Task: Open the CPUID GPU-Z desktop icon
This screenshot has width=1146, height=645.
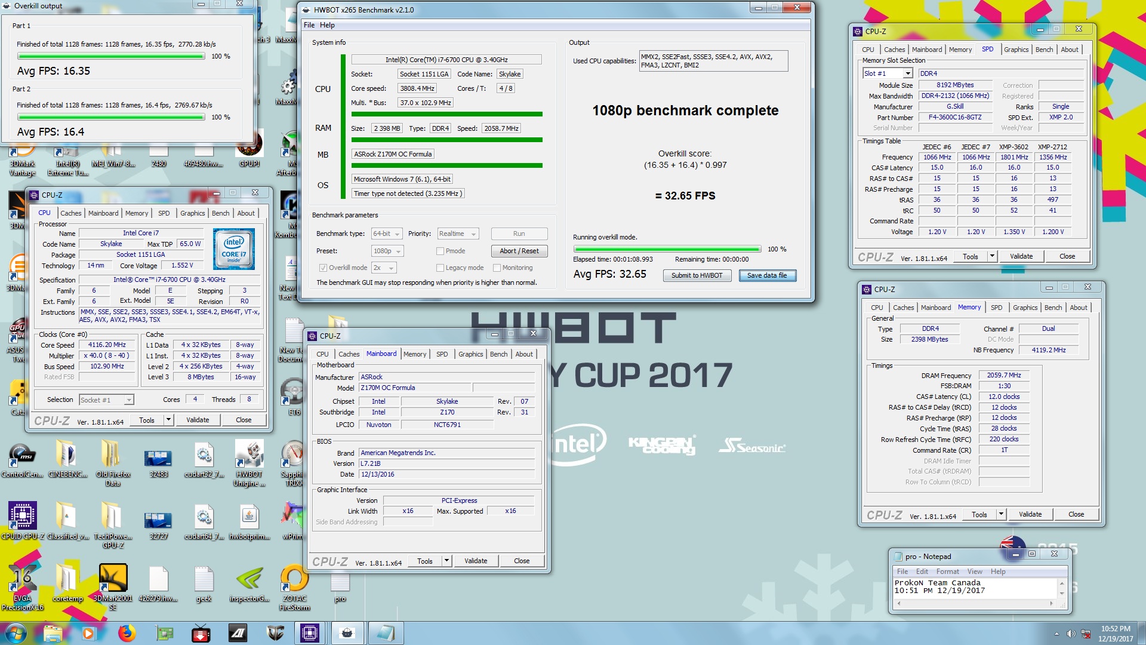Action: click(x=23, y=520)
